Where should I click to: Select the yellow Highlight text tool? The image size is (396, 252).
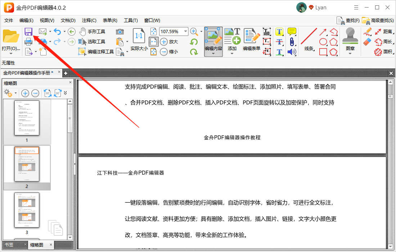pyautogui.click(x=279, y=32)
